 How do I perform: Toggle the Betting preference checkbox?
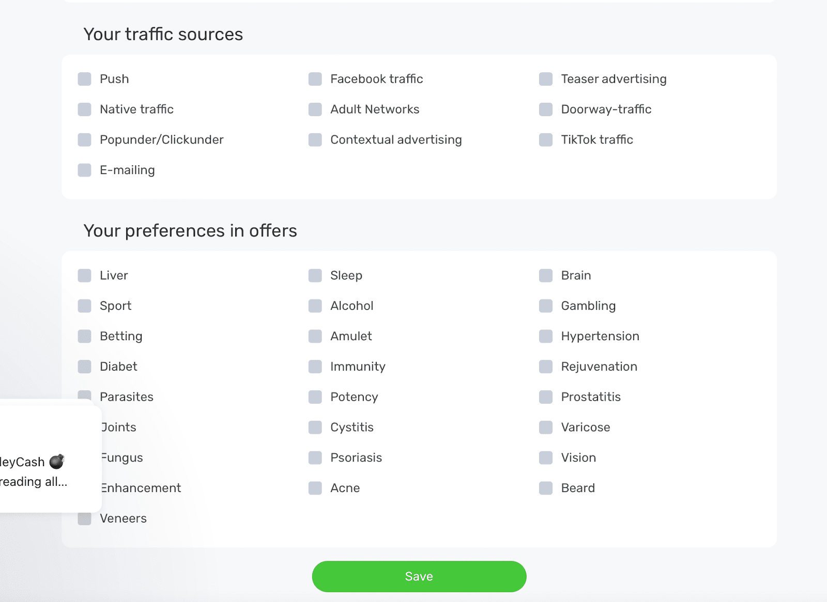tap(84, 337)
